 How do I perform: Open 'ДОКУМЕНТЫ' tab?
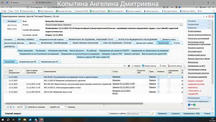tap(9, 46)
